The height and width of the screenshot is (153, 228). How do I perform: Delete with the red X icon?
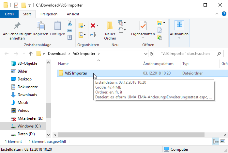pos(93,25)
